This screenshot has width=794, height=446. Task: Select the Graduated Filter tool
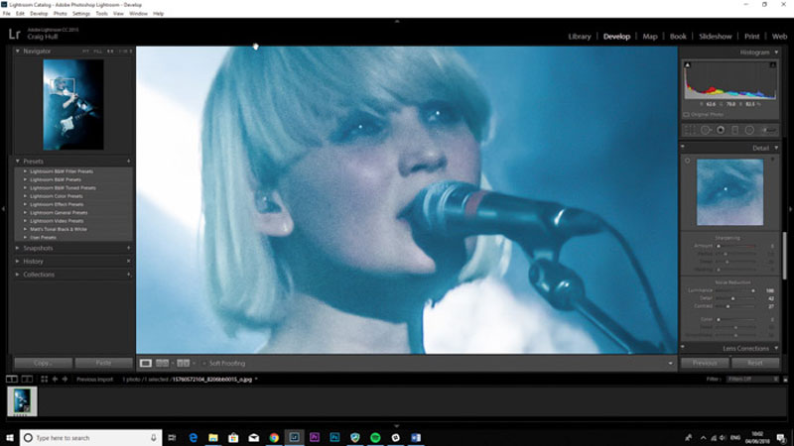click(735, 130)
